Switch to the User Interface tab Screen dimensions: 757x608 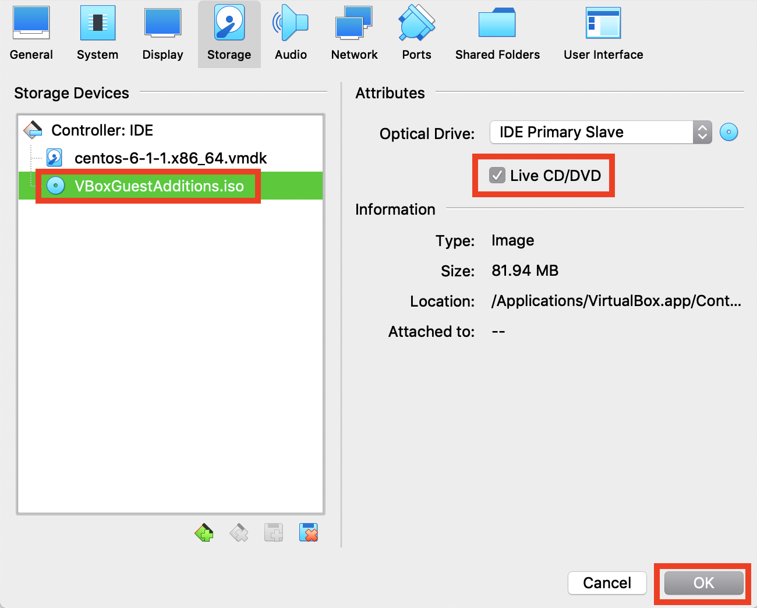click(603, 34)
